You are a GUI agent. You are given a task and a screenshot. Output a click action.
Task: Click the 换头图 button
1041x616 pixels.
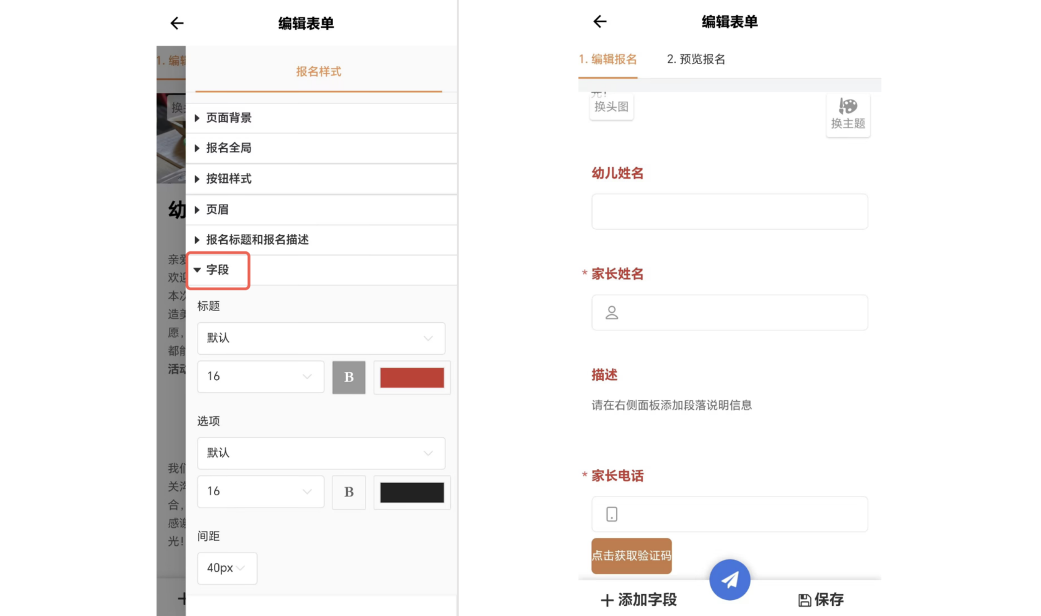pos(611,107)
